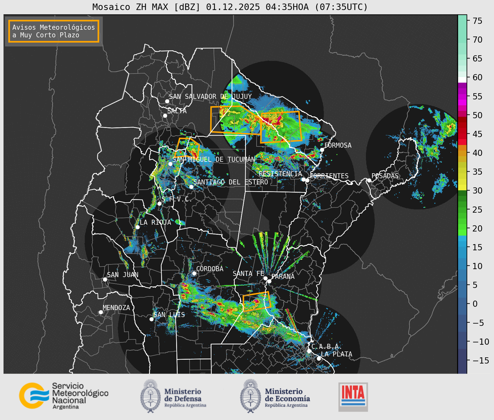Select the SAN SALVADOR DE JUJUY label
The image size is (494, 420).
(210, 96)
